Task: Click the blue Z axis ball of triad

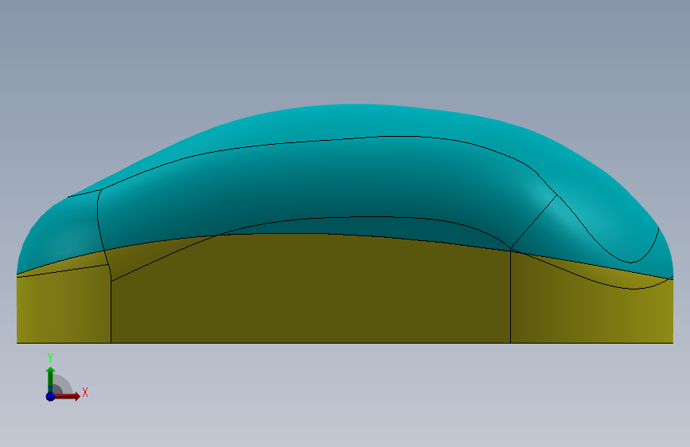Action: (x=50, y=396)
